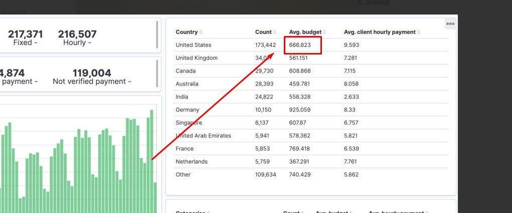
Task: Sort by Avg. client hourly payment column
Action: (x=419, y=32)
